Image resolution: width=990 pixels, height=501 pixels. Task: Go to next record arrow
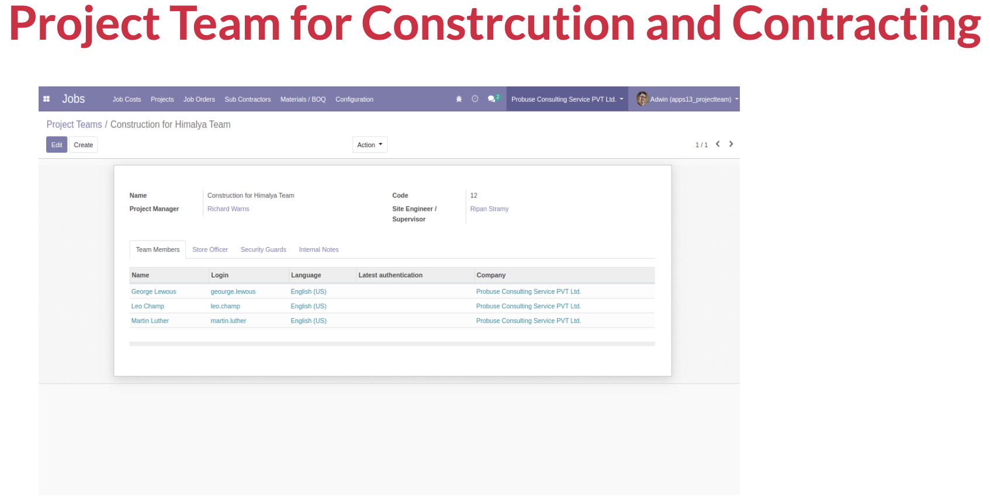click(x=731, y=144)
